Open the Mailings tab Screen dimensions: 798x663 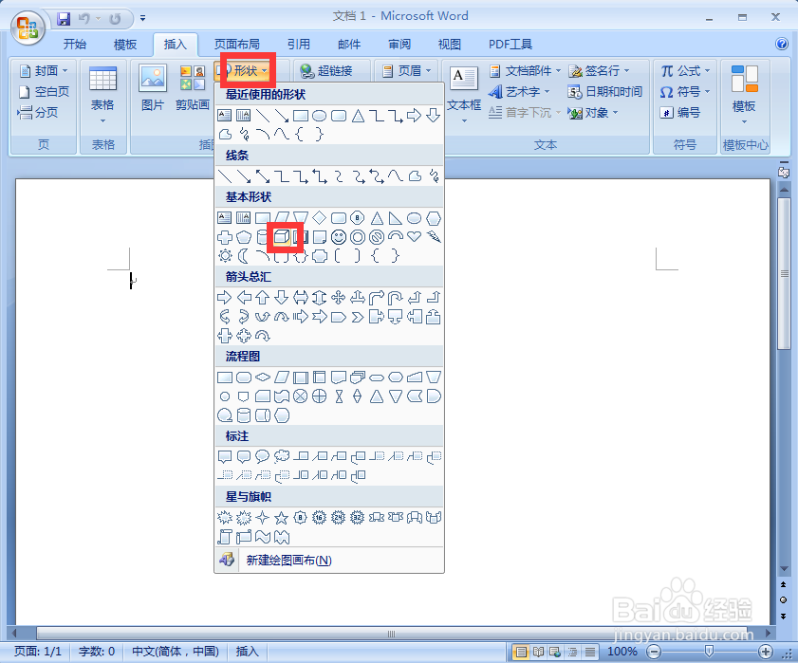pyautogui.click(x=349, y=45)
